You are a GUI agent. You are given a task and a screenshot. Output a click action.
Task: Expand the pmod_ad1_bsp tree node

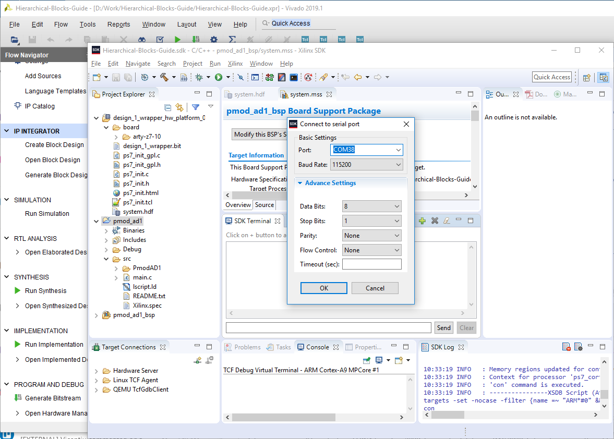click(97, 315)
